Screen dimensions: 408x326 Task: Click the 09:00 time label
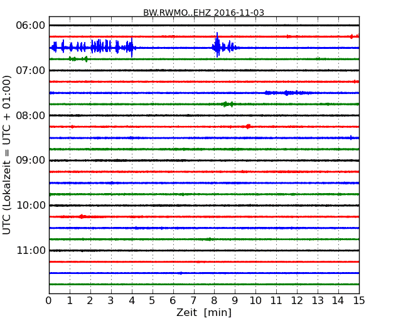coord(31,160)
